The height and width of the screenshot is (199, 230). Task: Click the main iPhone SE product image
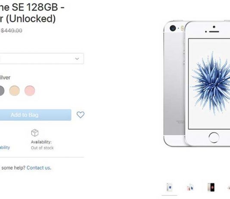coord(197,84)
